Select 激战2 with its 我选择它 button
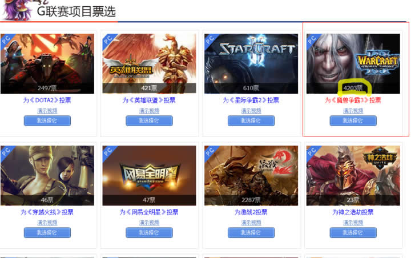This screenshot has height=258, width=411. [251, 232]
